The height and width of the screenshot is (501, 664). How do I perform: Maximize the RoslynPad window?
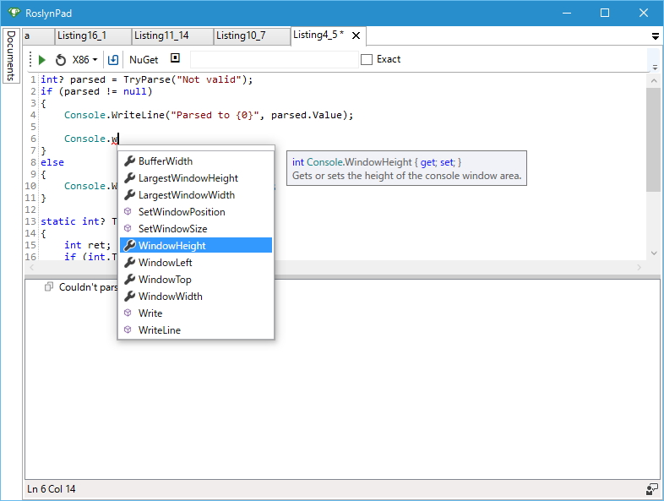tap(605, 14)
